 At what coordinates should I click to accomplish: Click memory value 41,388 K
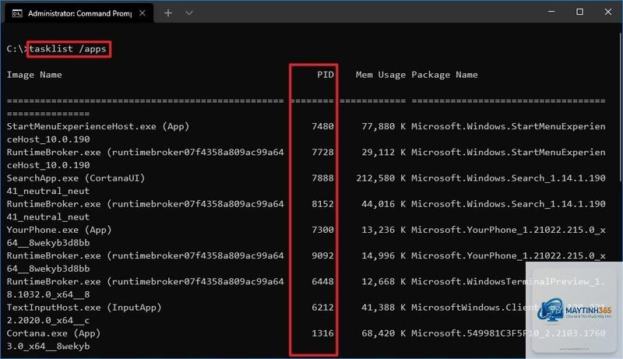[383, 308]
